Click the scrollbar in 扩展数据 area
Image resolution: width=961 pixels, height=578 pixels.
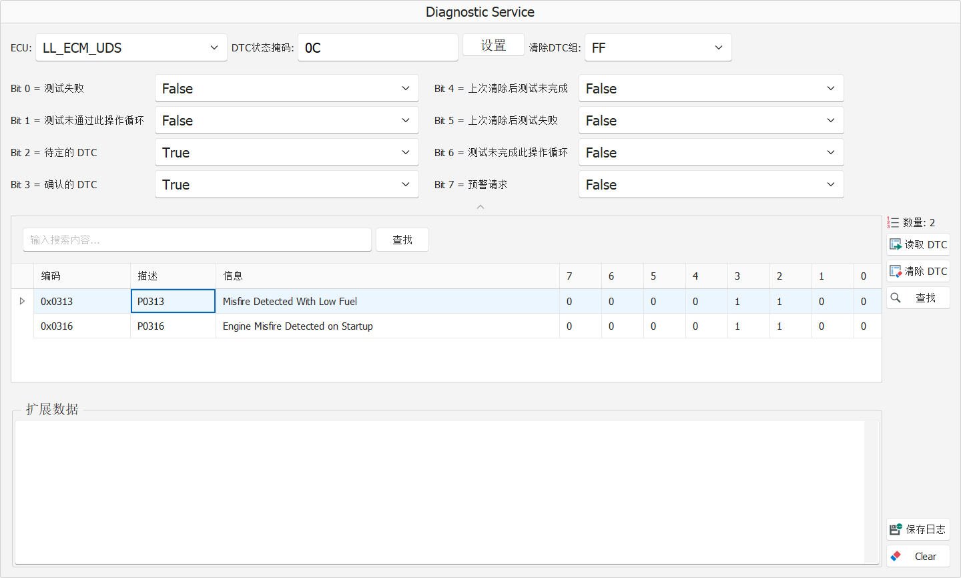[x=872, y=492]
